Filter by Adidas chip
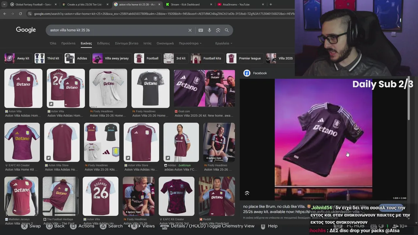The height and width of the screenshot is (235, 418). coord(77,58)
